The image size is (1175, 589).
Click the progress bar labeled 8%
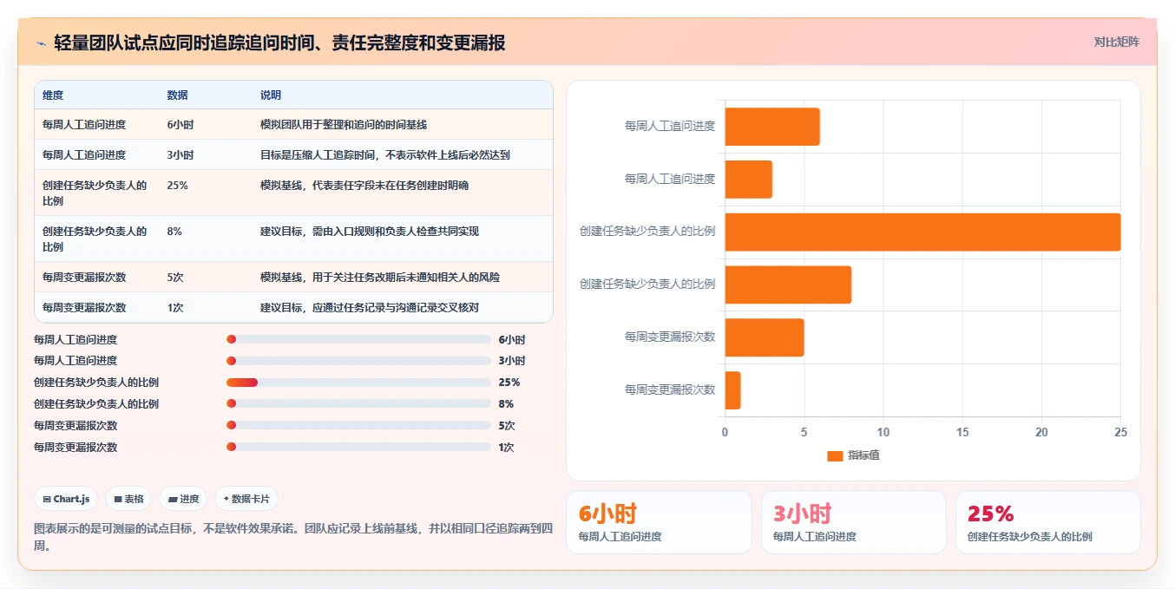point(358,404)
